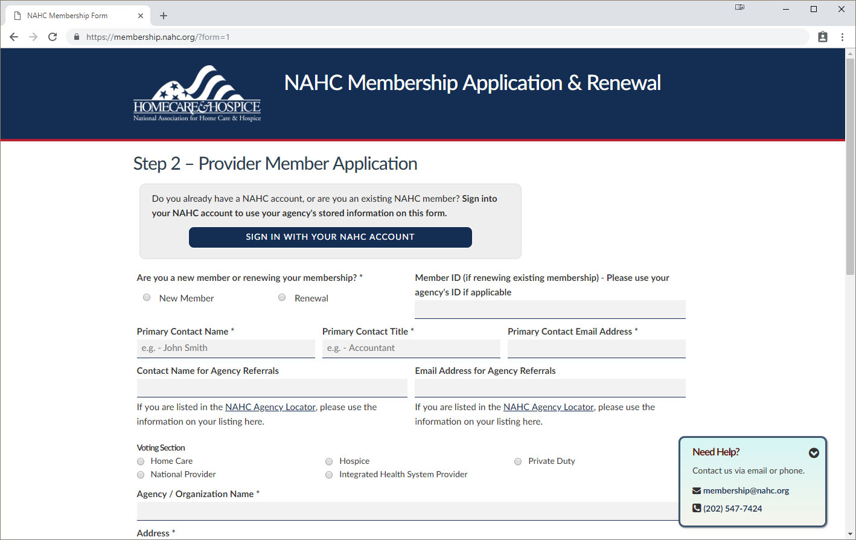Open the Chrome three-dot menu
This screenshot has height=540, width=856.
842,37
